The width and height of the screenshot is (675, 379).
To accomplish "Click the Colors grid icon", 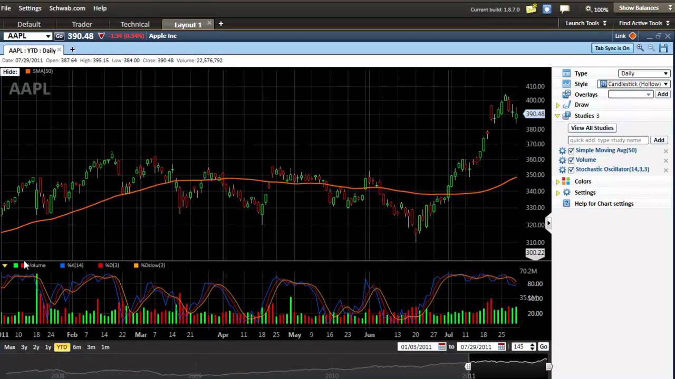I will 566,181.
